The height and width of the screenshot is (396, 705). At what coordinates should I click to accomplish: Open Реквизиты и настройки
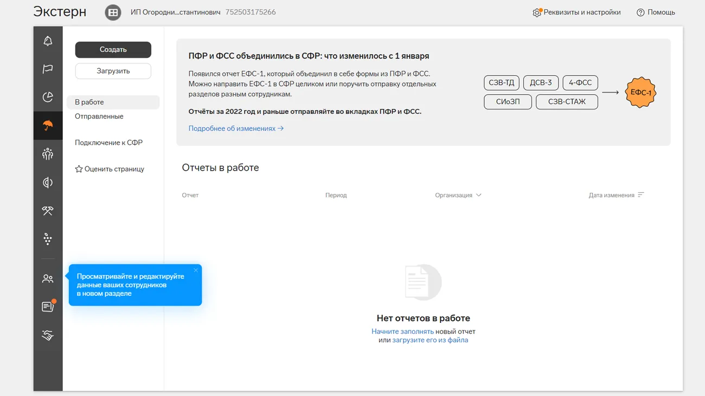(576, 12)
